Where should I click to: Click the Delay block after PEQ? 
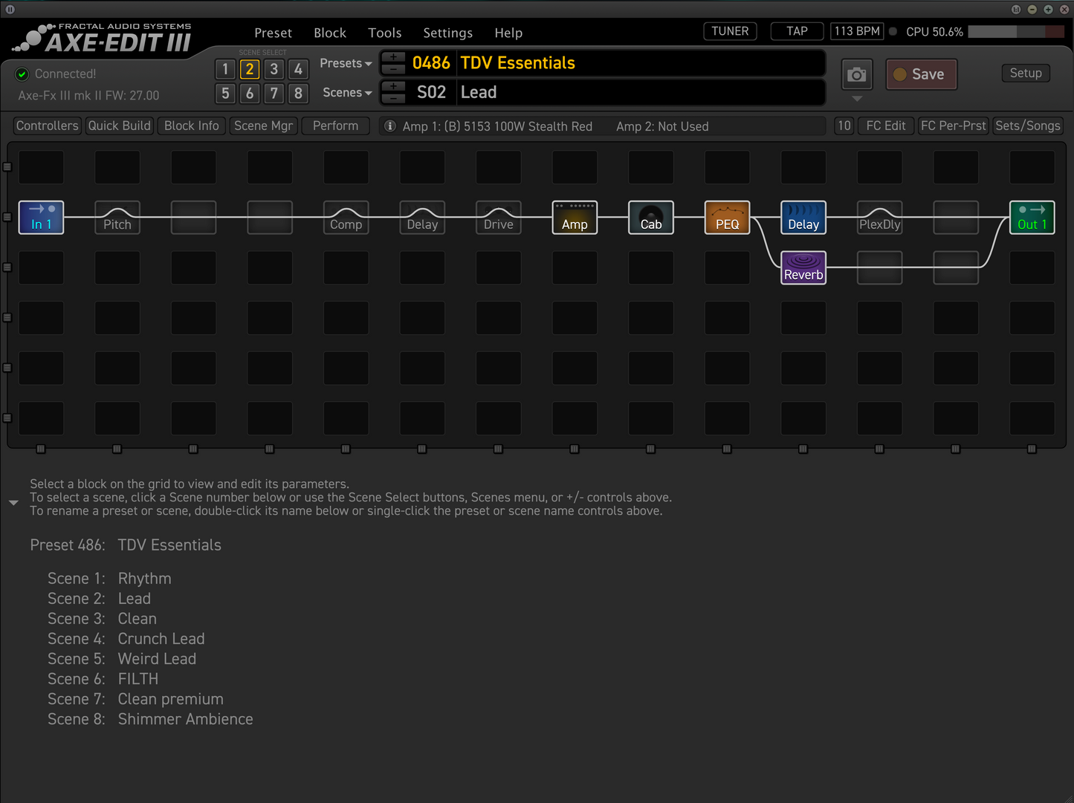[803, 218]
